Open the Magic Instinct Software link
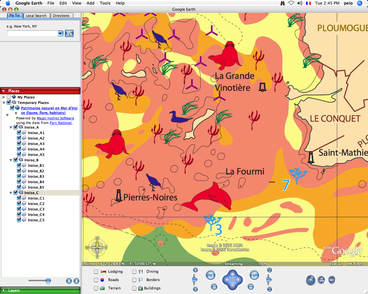Viewport: 368px width, 294px height. pos(55,118)
